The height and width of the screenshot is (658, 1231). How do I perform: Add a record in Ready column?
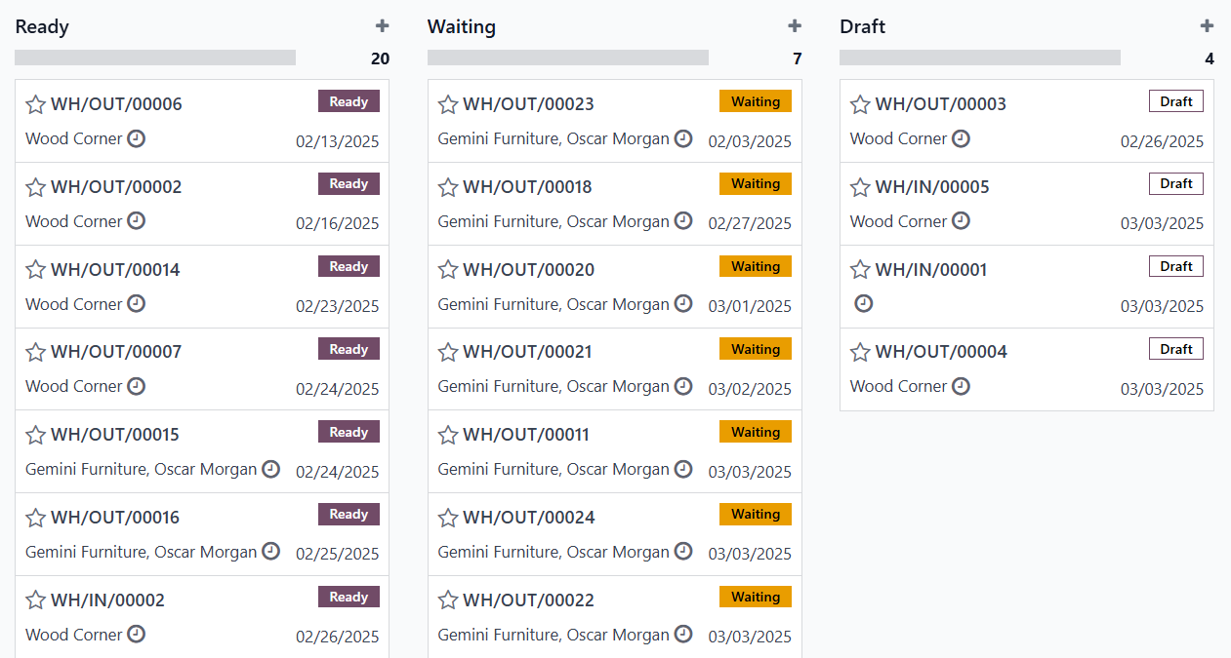(x=382, y=26)
